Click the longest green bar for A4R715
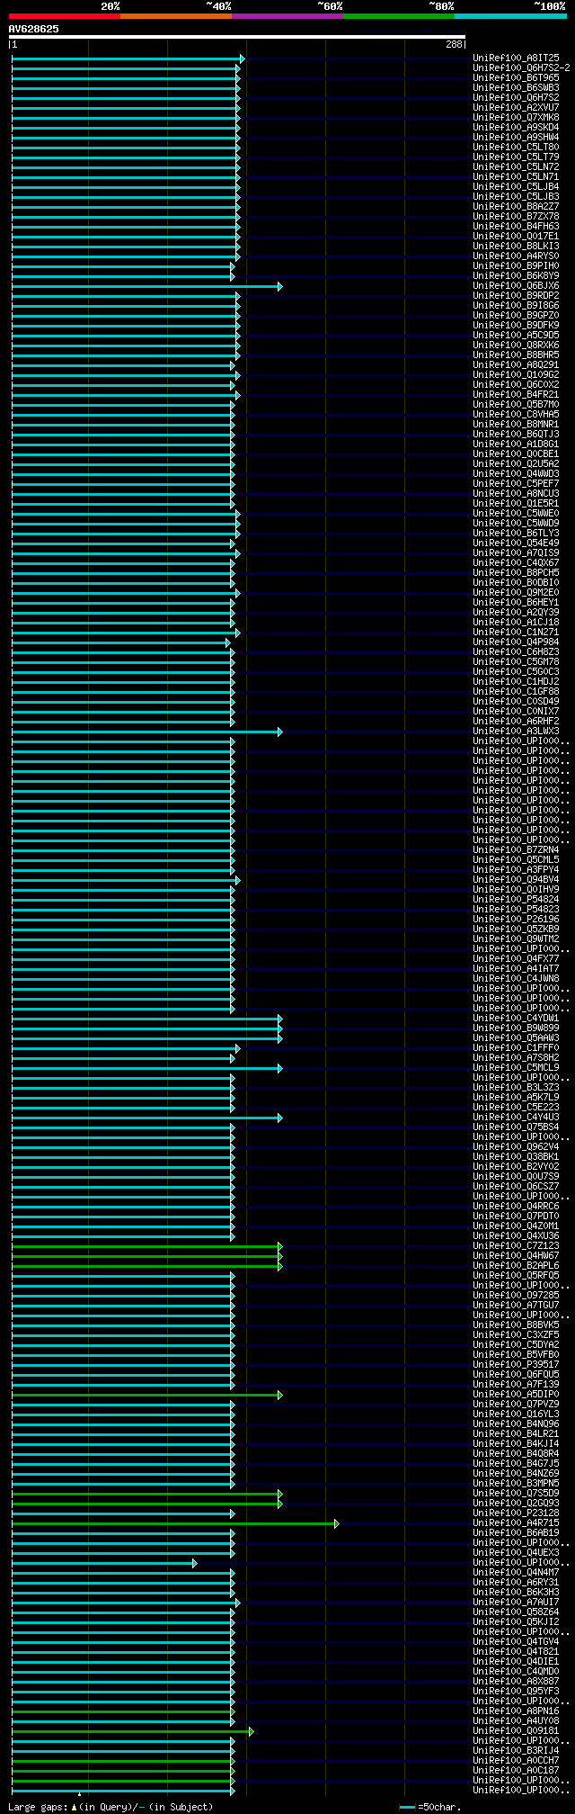 point(175,1524)
